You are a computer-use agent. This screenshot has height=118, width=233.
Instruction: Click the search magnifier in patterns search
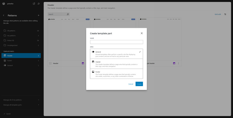(68, 14)
